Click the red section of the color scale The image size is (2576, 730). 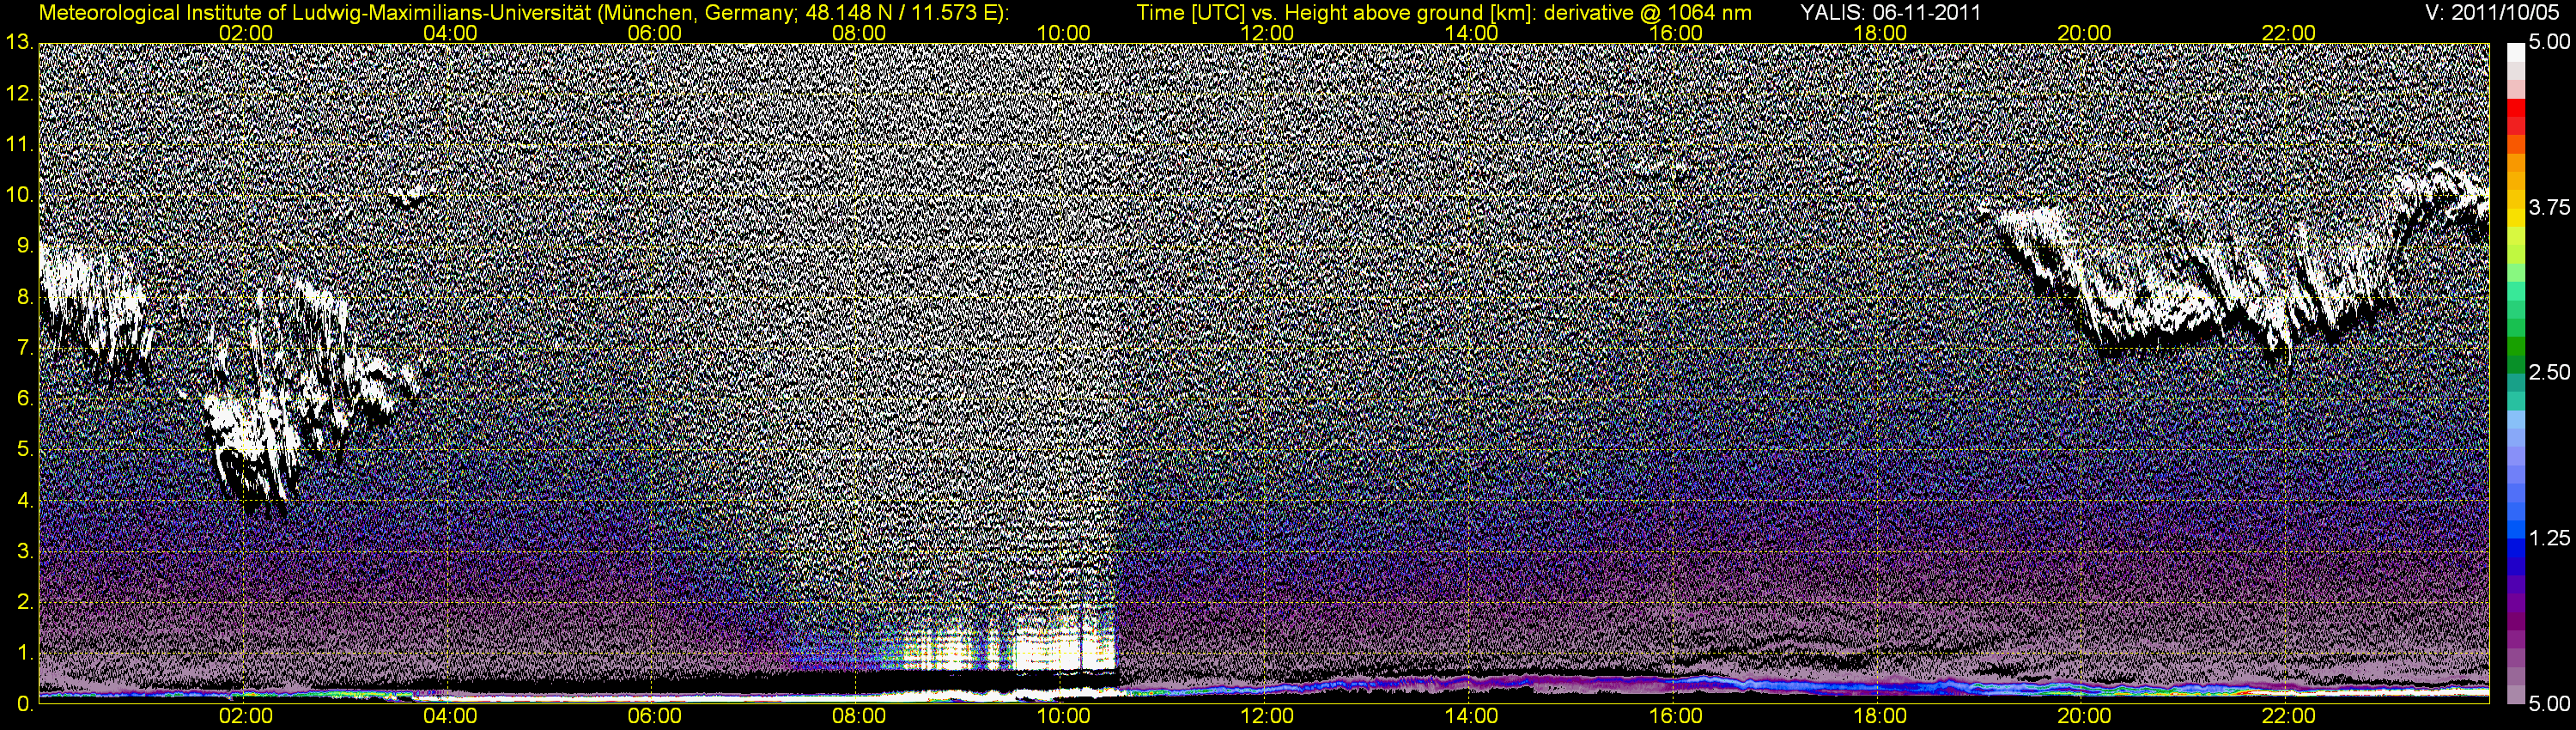tap(2515, 116)
